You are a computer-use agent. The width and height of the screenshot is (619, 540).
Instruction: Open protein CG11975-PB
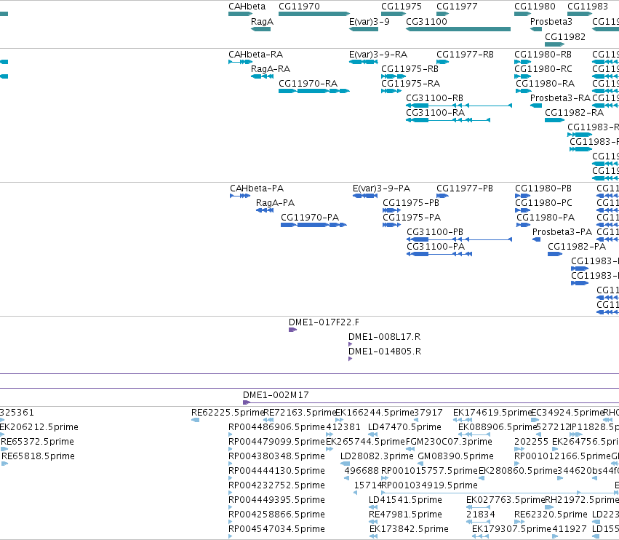pos(391,210)
